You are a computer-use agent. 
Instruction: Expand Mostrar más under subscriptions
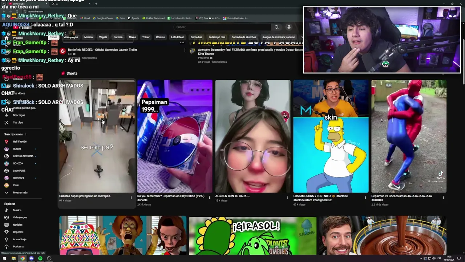tap(16, 192)
